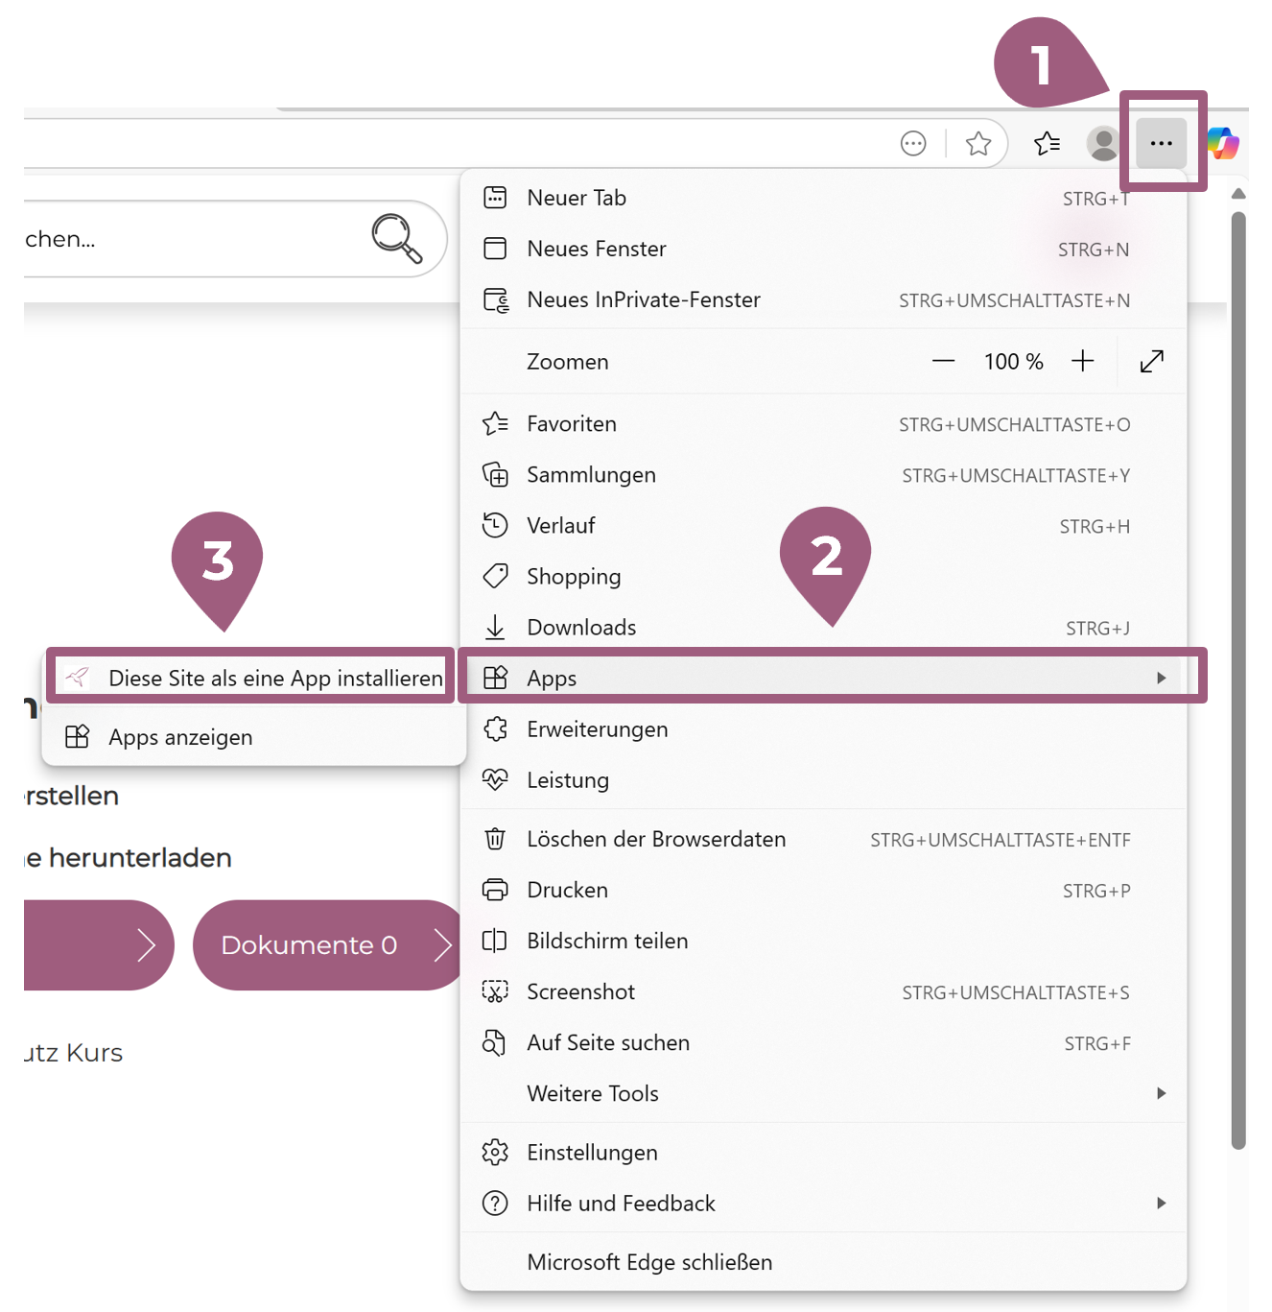This screenshot has width=1272, height=1312.
Task: Click the vertical page scrollbar
Action: (x=1238, y=672)
